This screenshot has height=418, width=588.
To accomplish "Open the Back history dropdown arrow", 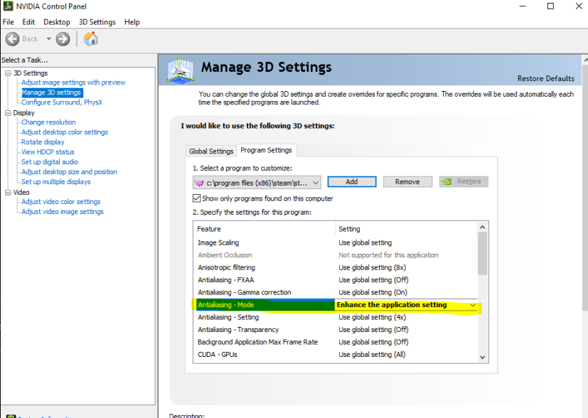I will coord(48,39).
